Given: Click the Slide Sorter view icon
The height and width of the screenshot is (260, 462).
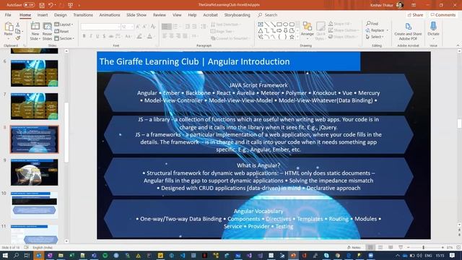Looking at the screenshot, I should 380,247.
